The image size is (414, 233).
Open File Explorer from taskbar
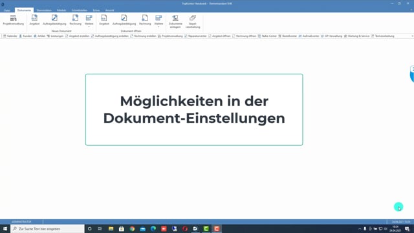(x=111, y=228)
